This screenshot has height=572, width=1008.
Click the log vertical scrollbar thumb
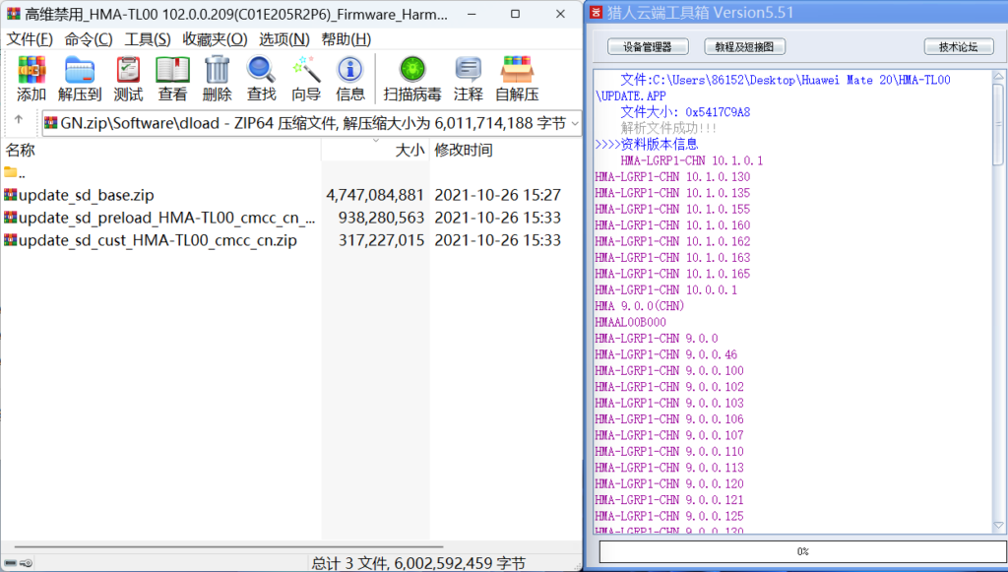(998, 124)
